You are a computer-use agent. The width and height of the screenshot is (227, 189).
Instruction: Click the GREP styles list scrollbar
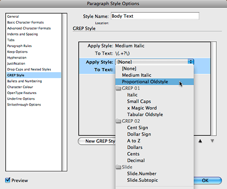[214, 89]
